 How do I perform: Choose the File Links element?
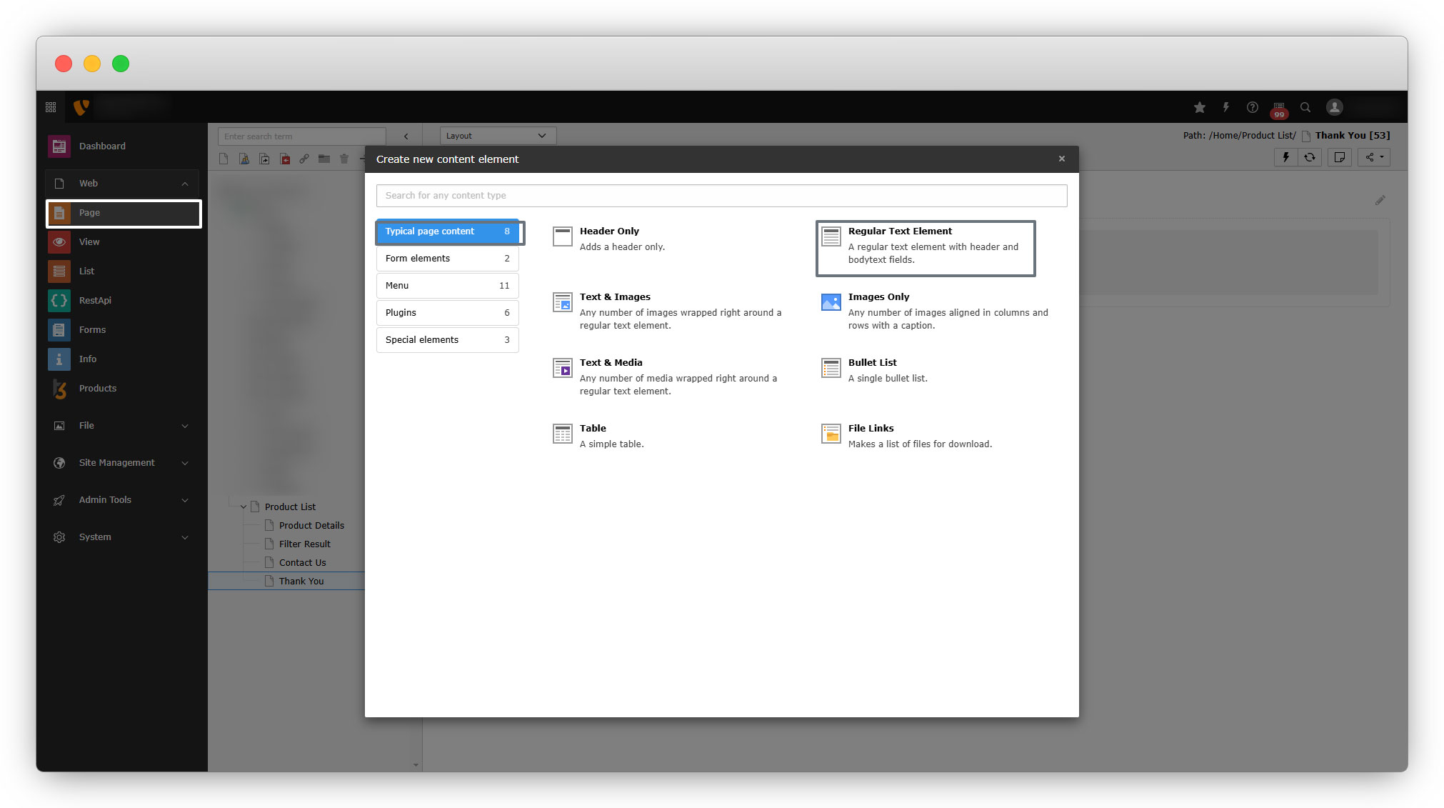[871, 429]
